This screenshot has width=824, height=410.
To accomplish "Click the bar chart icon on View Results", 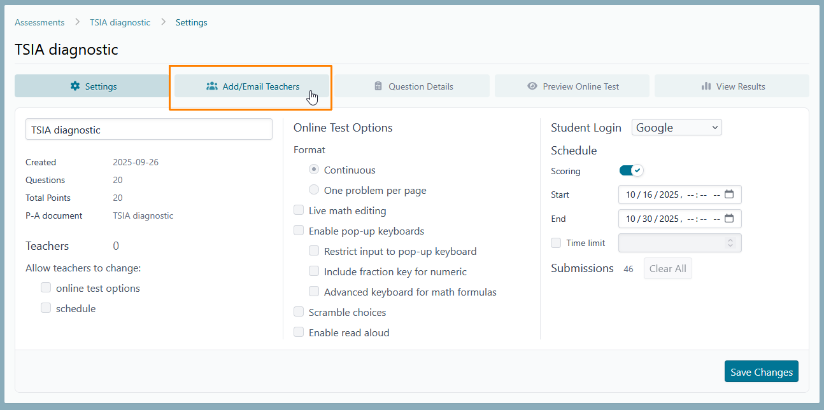I will (x=706, y=86).
